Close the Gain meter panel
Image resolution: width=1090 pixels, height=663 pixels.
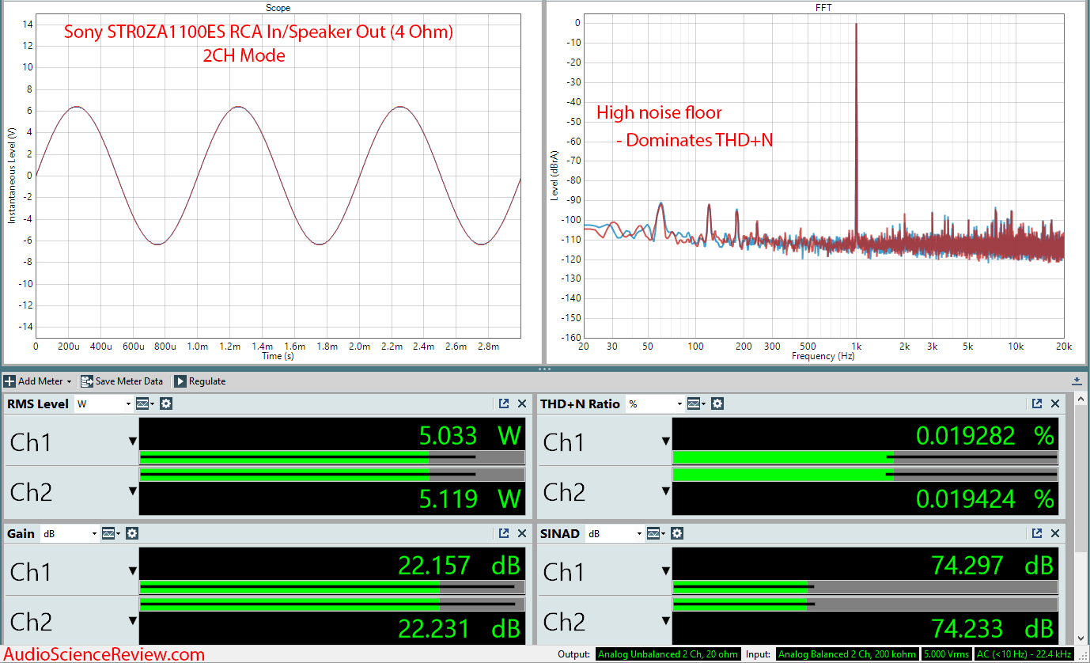click(522, 533)
